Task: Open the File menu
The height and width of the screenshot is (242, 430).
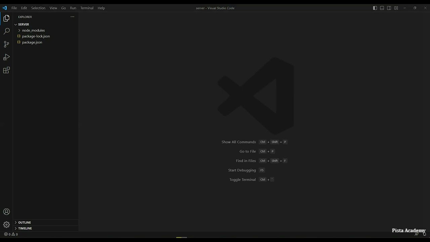Action: (14, 8)
